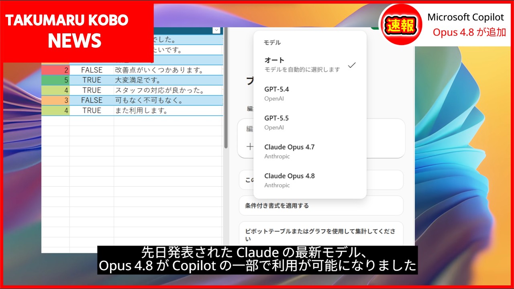This screenshot has height=289, width=514.
Task: Click the plus icon in Copilot prompt box
Action: pyautogui.click(x=250, y=147)
